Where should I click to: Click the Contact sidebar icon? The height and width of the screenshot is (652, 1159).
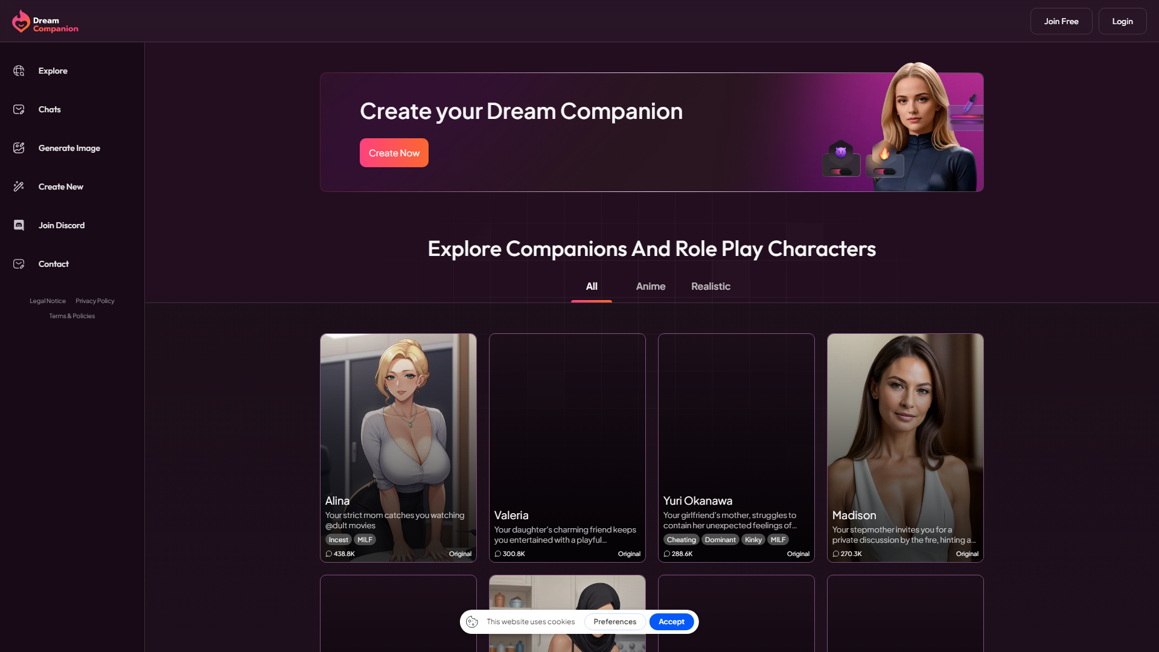coord(19,263)
